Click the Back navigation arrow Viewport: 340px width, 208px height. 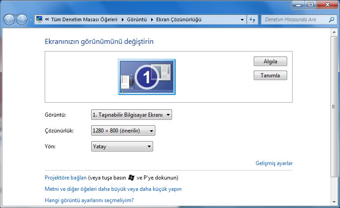click(x=9, y=20)
